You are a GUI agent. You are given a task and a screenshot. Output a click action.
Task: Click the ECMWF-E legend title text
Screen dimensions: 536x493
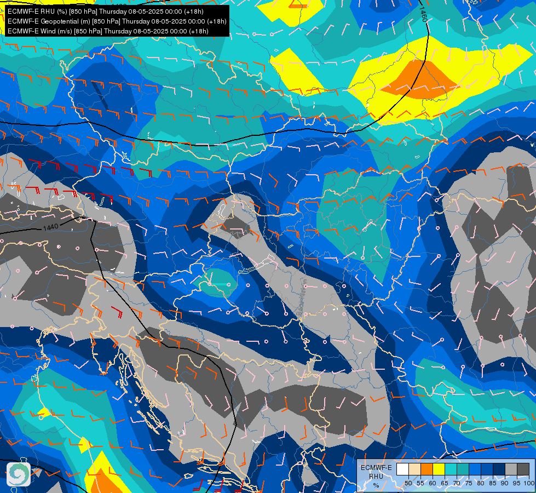376,468
